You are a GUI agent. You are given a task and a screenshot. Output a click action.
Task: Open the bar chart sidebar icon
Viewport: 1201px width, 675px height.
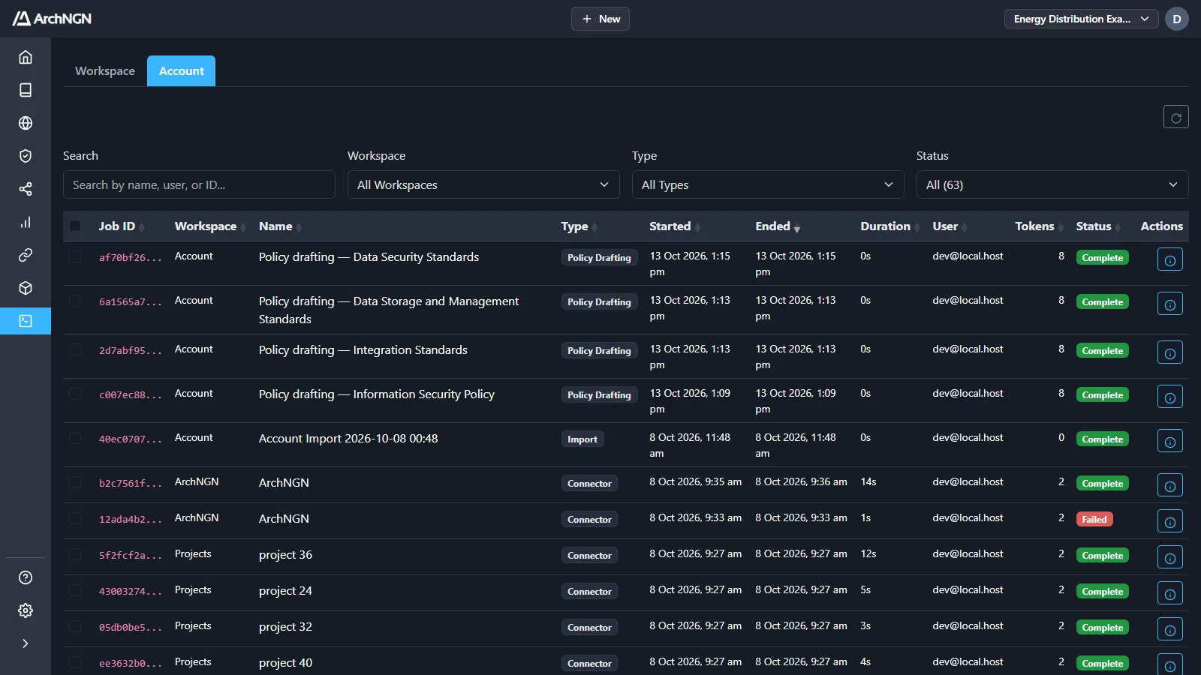[26, 222]
